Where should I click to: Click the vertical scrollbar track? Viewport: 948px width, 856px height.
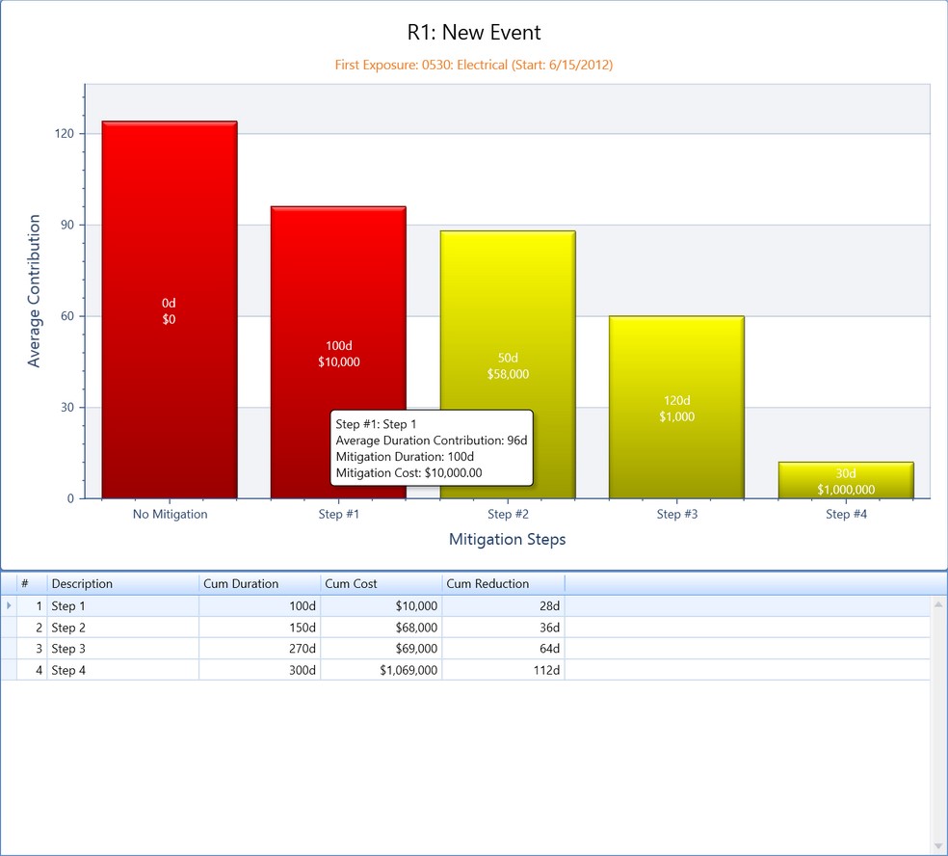[x=935, y=733]
